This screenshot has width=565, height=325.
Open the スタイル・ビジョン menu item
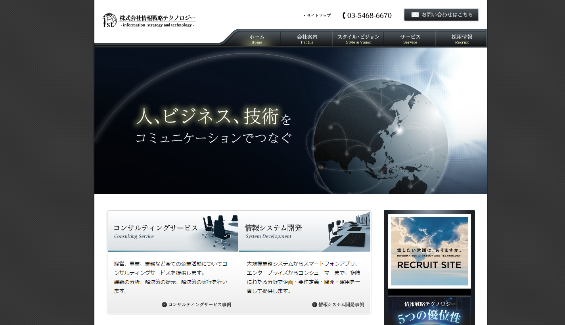[x=358, y=39]
